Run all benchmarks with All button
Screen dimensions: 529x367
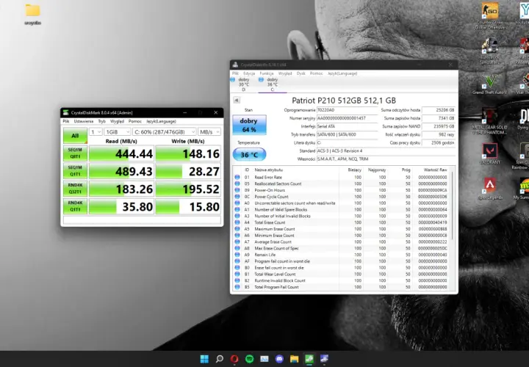click(75, 136)
